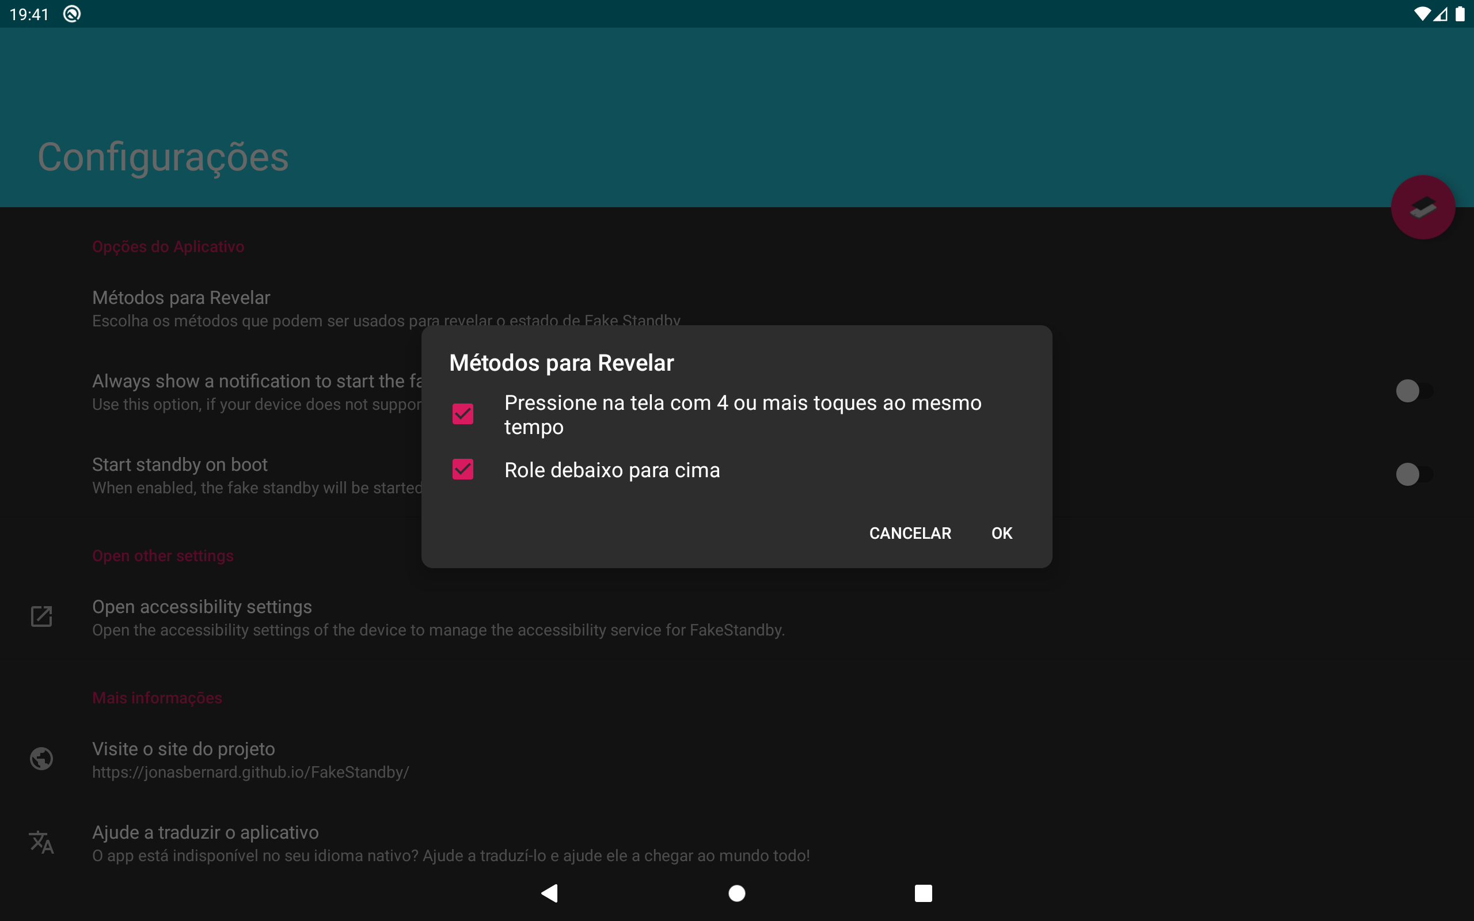Confirm the dialog with OK
This screenshot has height=921, width=1474.
pos(1001,533)
